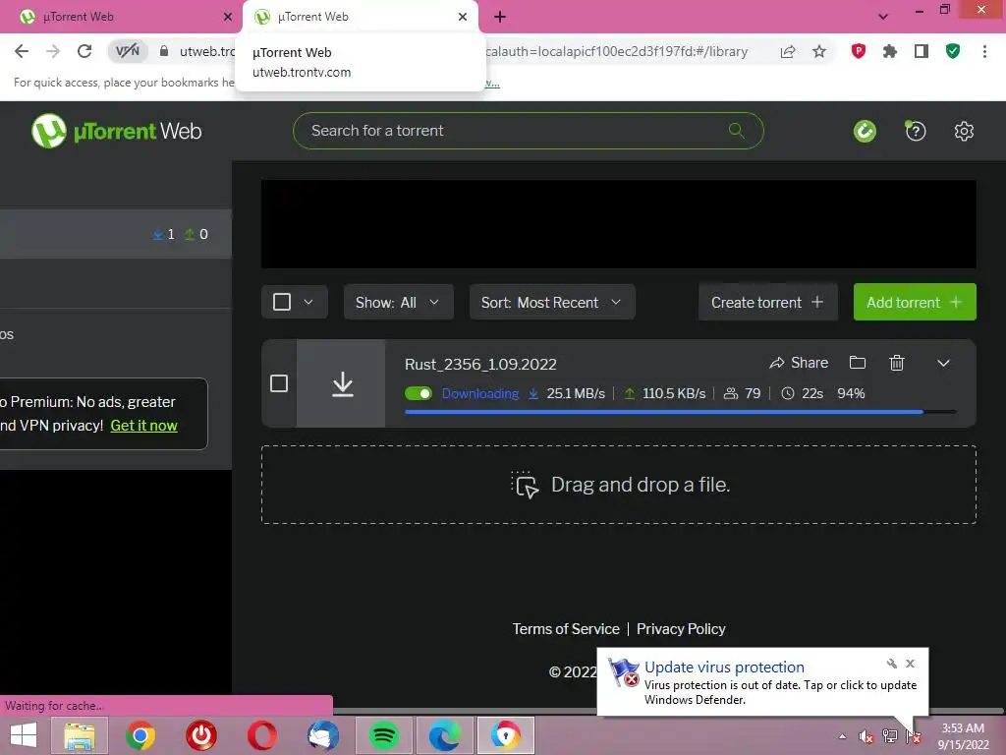Click the download arrow thumbnail for Rust torrent
1006x755 pixels.
click(341, 383)
